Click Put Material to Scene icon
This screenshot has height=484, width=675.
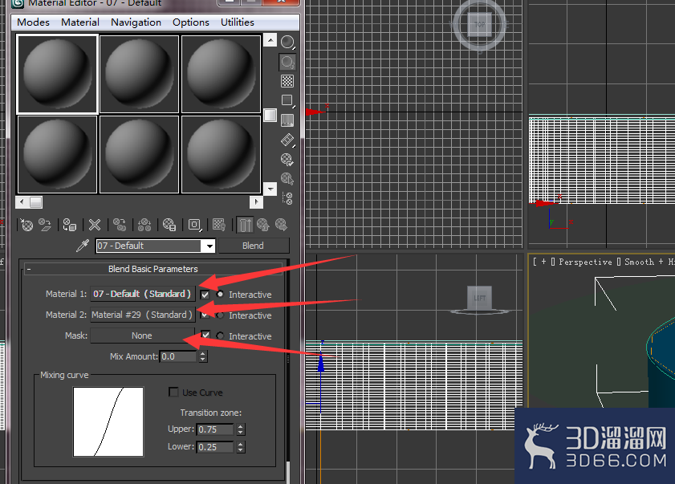click(x=45, y=225)
